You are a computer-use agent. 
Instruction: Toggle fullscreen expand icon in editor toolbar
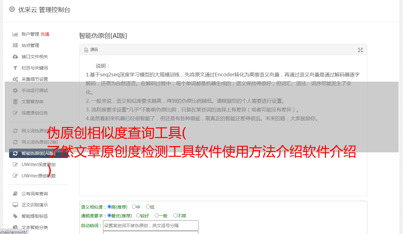360,50
